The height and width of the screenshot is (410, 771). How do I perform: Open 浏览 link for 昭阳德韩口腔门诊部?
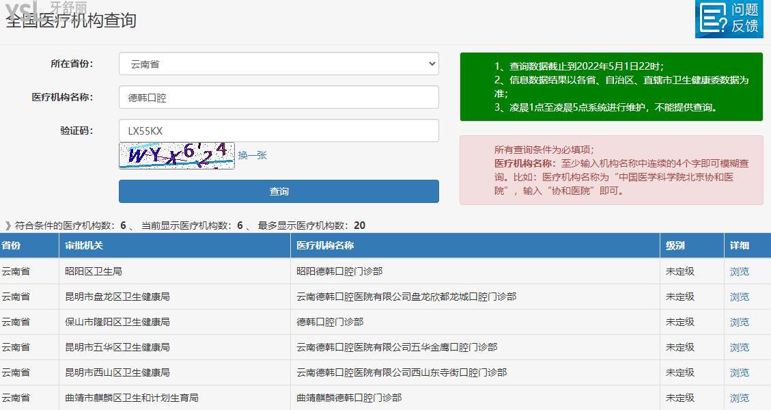pyautogui.click(x=739, y=271)
